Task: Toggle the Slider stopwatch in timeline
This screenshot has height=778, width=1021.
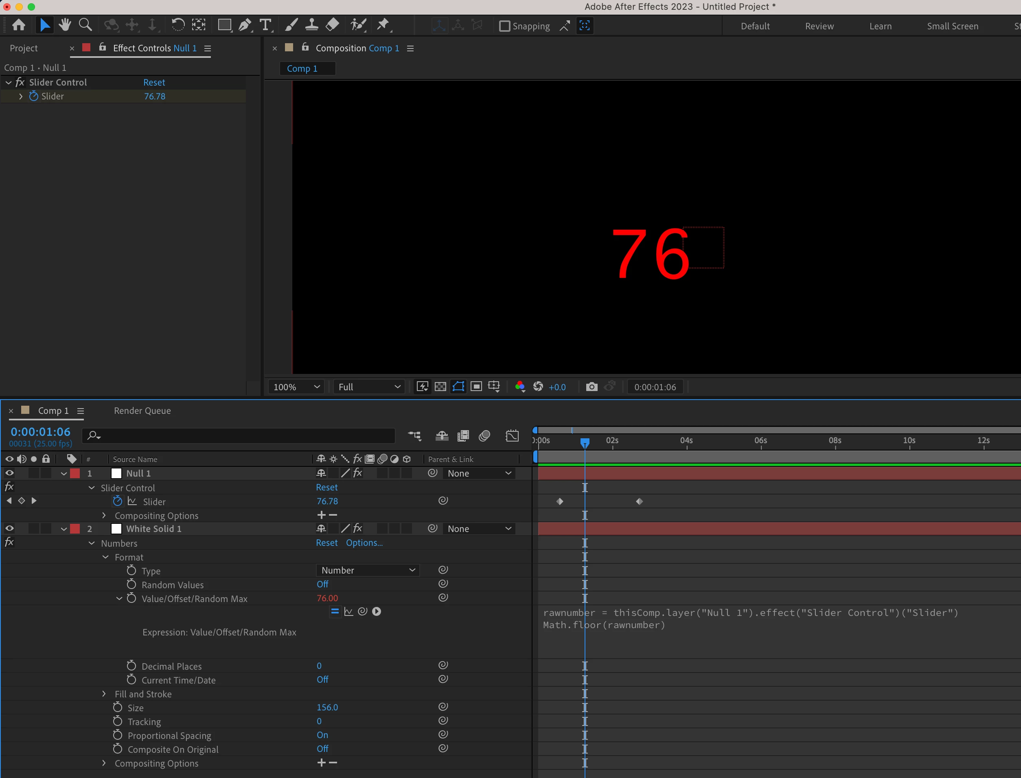Action: (x=118, y=501)
